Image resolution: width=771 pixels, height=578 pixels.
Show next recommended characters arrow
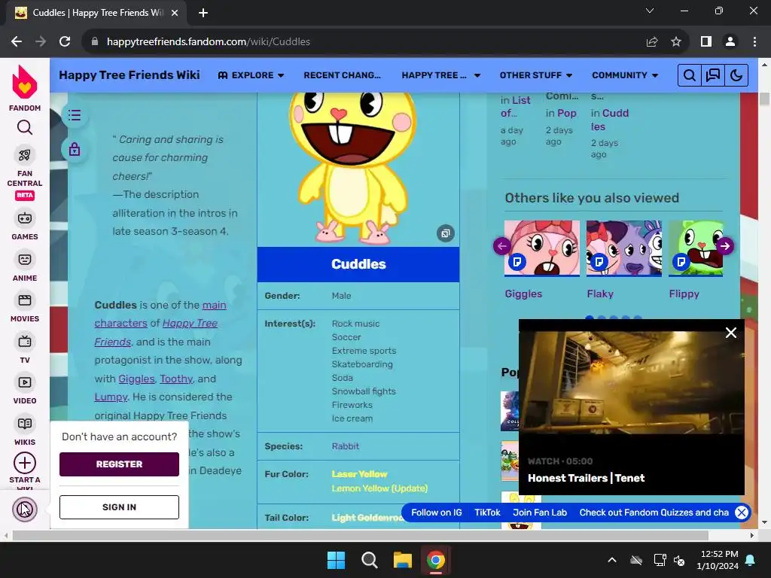[x=725, y=246]
